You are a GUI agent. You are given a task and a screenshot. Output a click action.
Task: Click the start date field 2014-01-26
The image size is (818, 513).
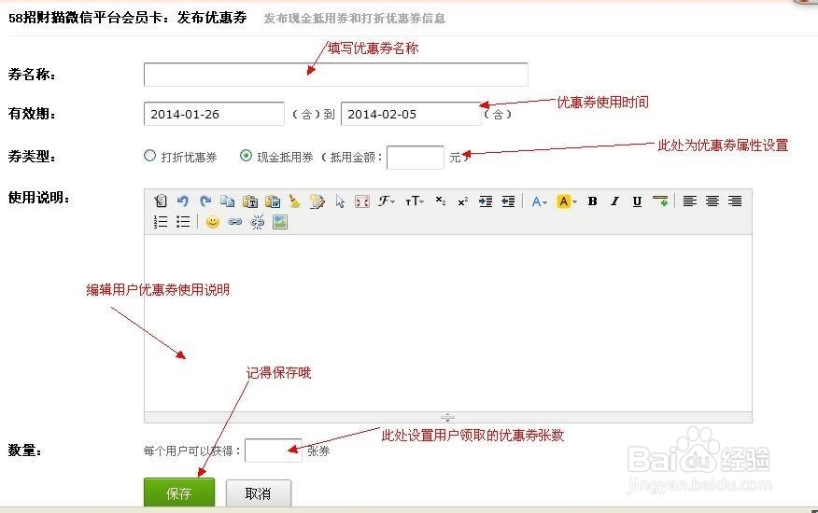(214, 114)
